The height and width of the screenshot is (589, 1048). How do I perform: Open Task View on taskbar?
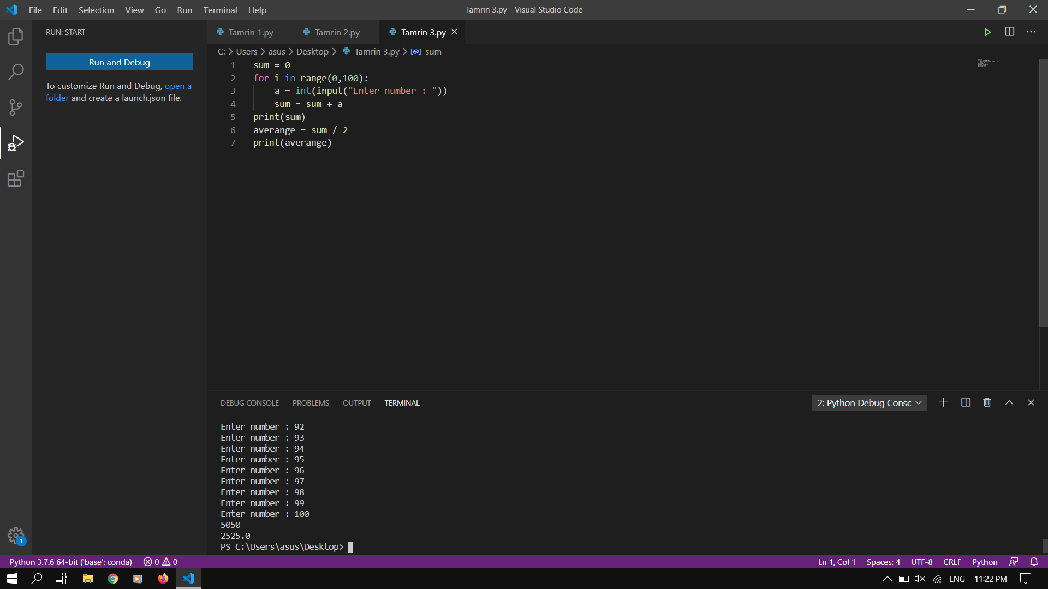61,579
